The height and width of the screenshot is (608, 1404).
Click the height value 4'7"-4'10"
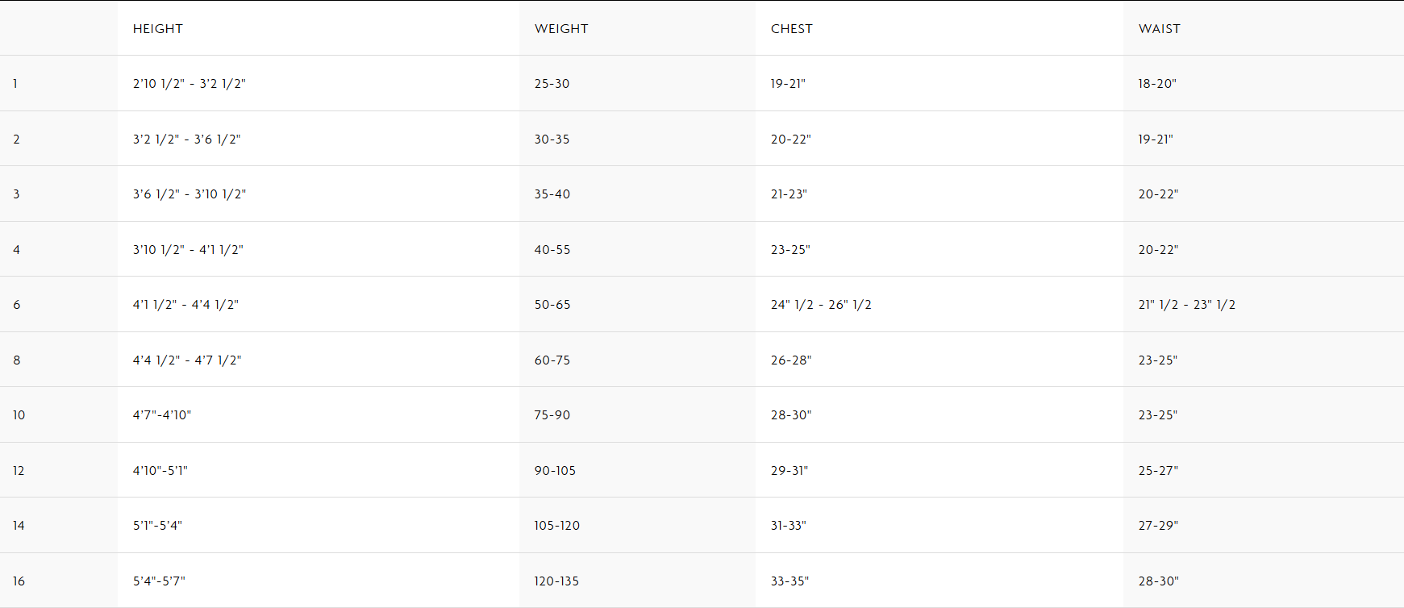click(161, 415)
